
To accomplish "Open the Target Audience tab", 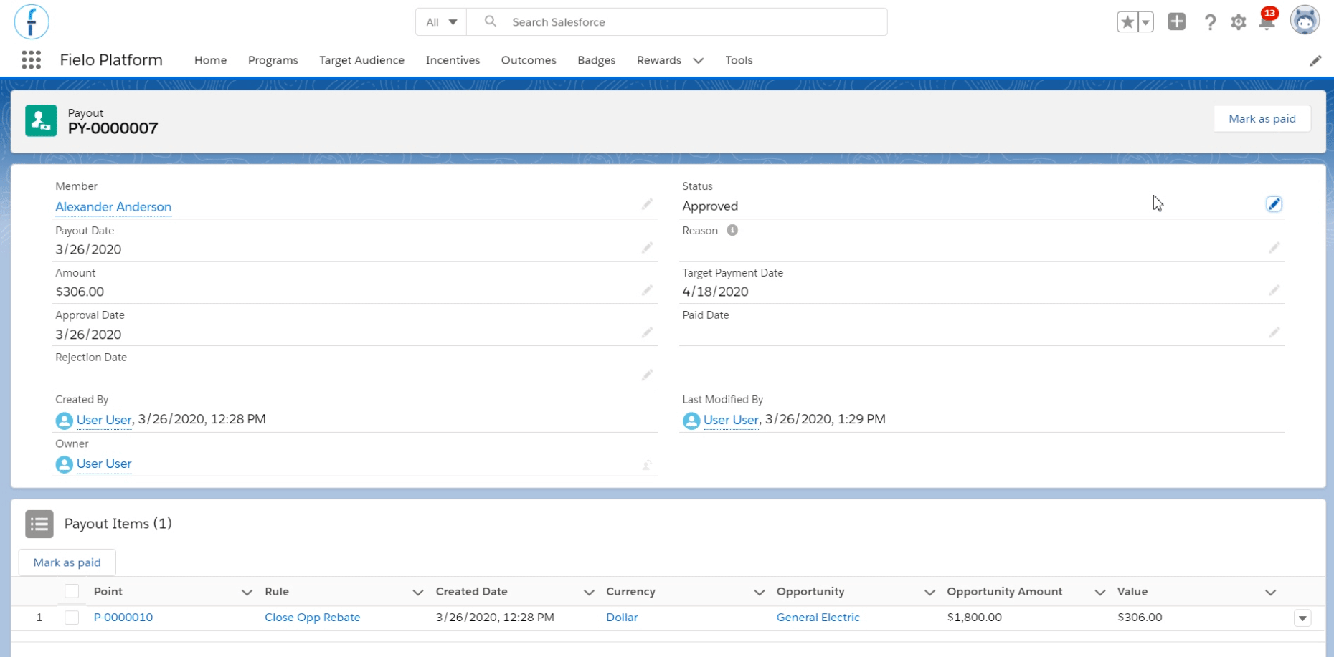I will pos(362,60).
